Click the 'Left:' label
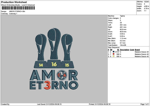150x106 pixels. coord(110,25)
